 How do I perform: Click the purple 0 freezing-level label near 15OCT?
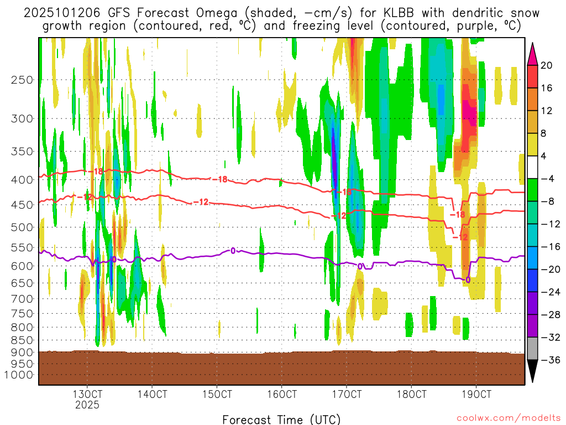click(233, 251)
